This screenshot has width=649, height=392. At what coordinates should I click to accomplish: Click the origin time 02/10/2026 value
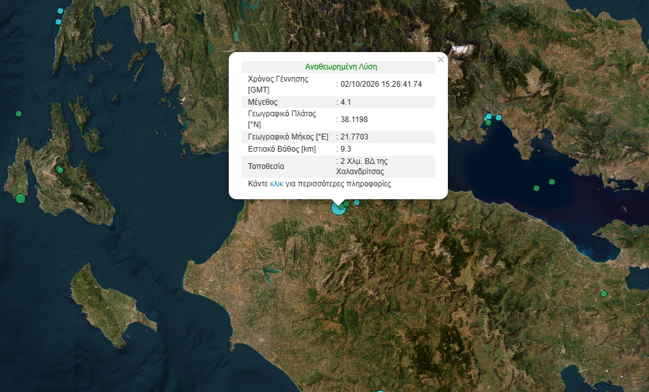(381, 84)
